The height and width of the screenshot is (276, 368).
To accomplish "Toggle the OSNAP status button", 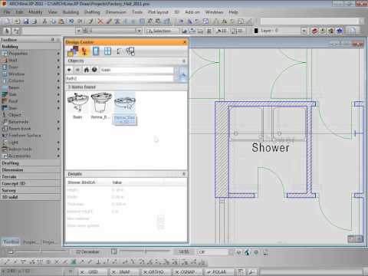I will [186, 272].
